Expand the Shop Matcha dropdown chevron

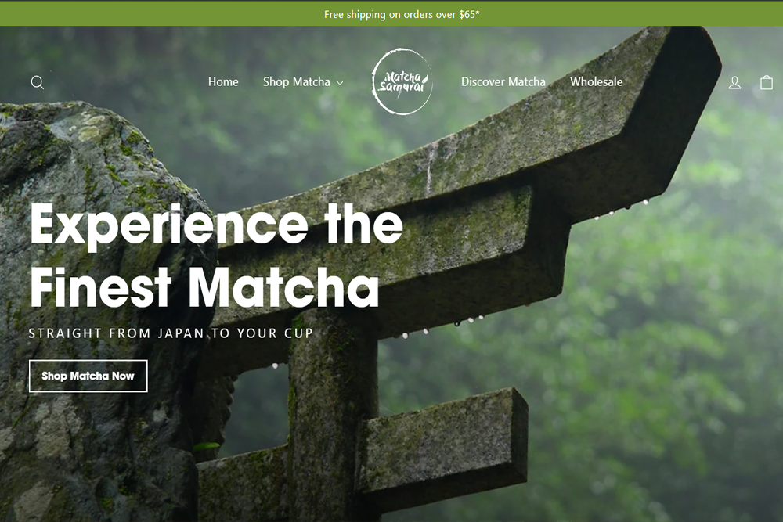pyautogui.click(x=340, y=83)
